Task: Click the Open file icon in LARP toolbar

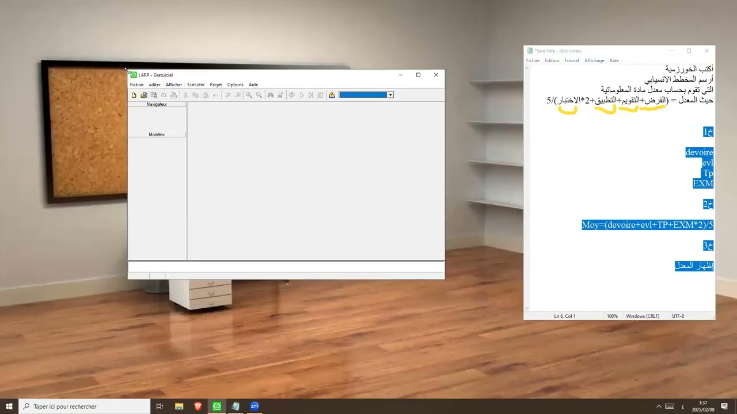Action: pyautogui.click(x=144, y=95)
